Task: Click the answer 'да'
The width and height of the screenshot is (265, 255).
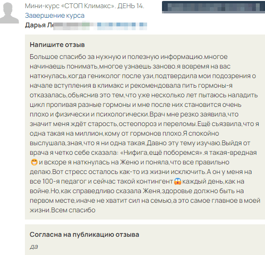Action: 34,246
